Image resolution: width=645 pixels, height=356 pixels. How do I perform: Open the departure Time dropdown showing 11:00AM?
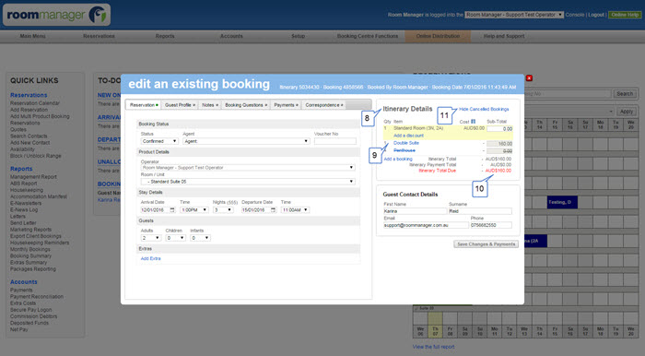pyautogui.click(x=295, y=210)
